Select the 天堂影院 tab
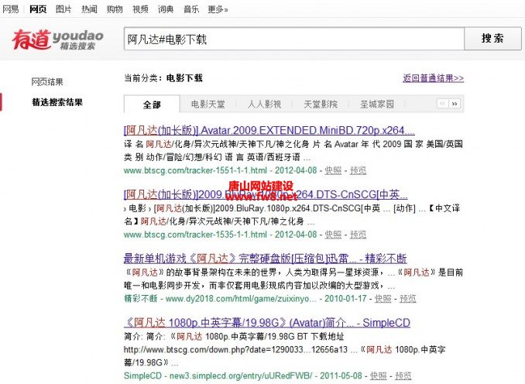 [321, 104]
